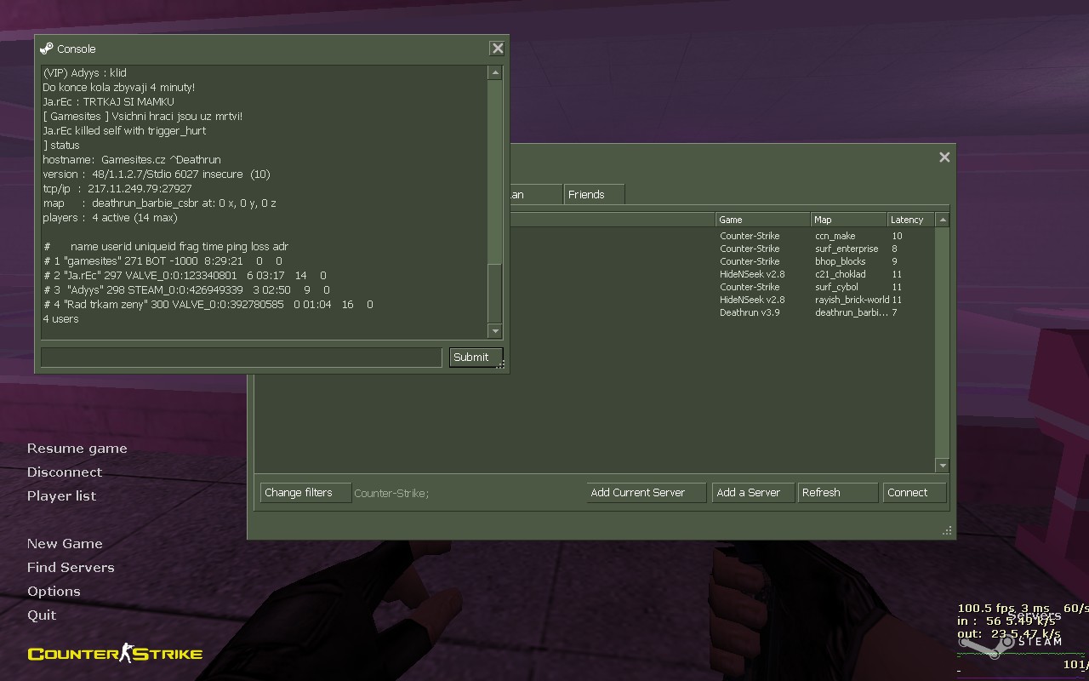Submit the console command
Screen dimensions: 1089x681
(476, 358)
